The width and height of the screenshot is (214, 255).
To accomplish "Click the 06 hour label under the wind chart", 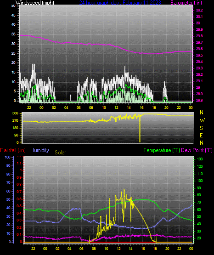I will pyautogui.click(x=79, y=108).
